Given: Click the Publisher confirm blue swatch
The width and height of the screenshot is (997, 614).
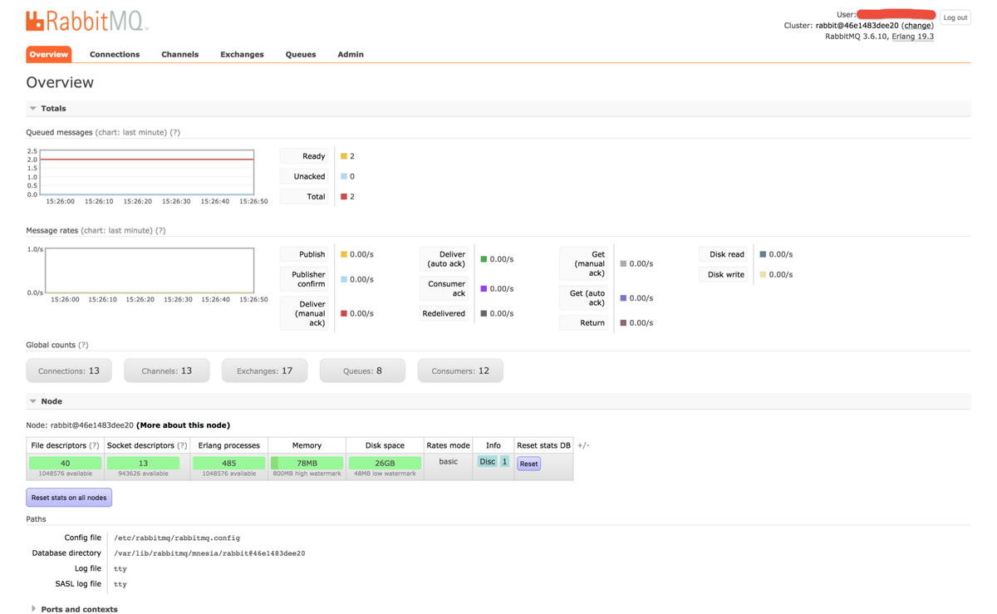Looking at the screenshot, I should pos(344,279).
